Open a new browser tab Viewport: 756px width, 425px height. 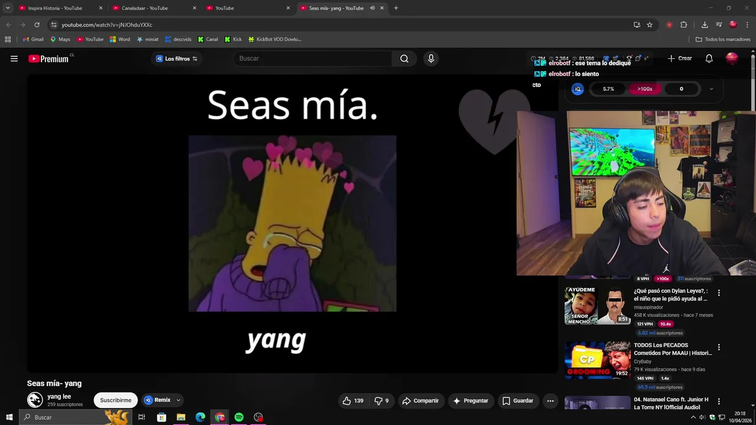[x=396, y=8]
